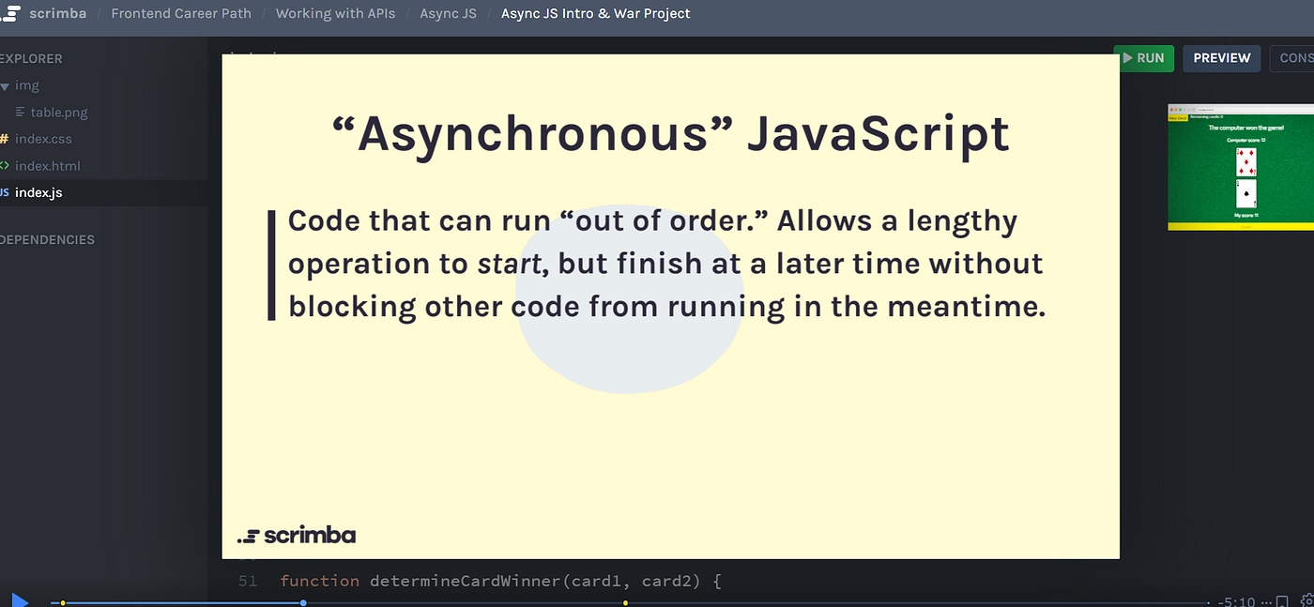Click the Scrimba logo in the header

43,14
